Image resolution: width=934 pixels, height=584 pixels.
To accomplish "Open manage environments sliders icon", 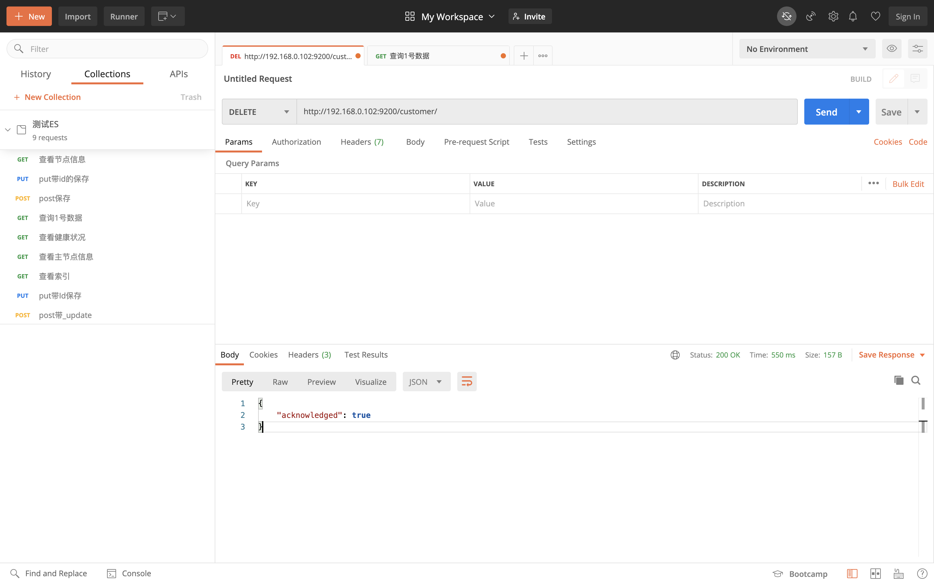I will (x=917, y=49).
